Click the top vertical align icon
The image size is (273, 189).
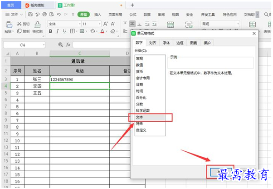(x=125, y=24)
